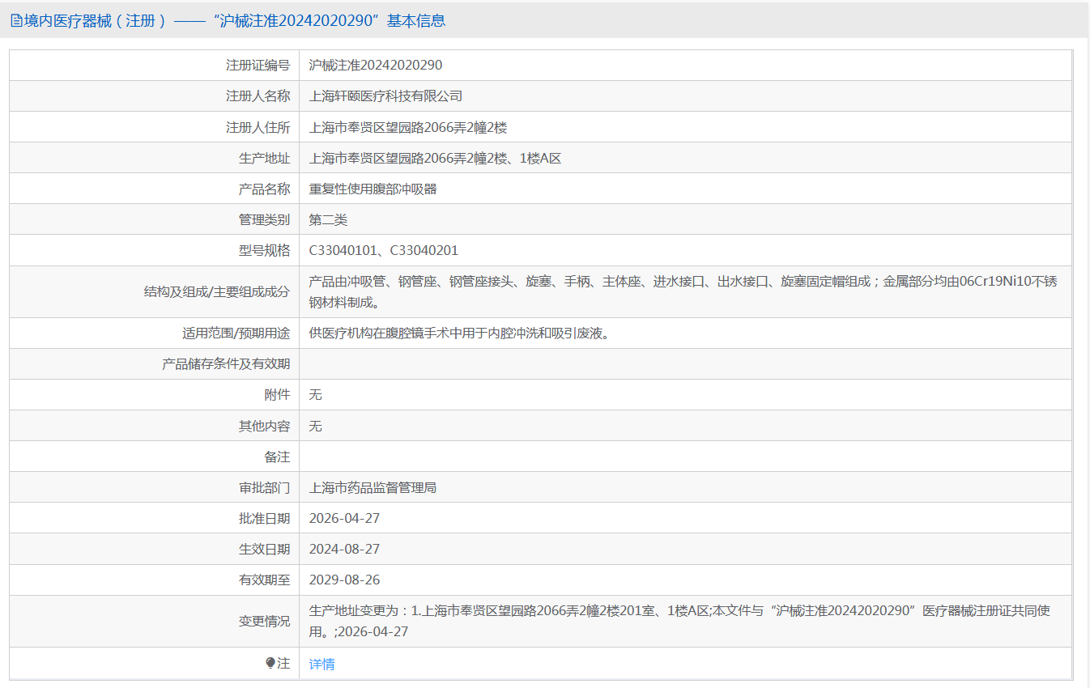Image resolution: width=1090 pixels, height=688 pixels.
Task: Click the product name 重复性使用腹部冲吸器
Action: coord(373,189)
